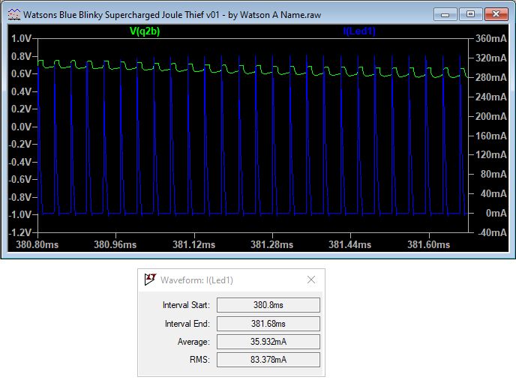Screen dimensions: 516x383
Task: Minimize the waveform viewer window
Action: [445, 14]
